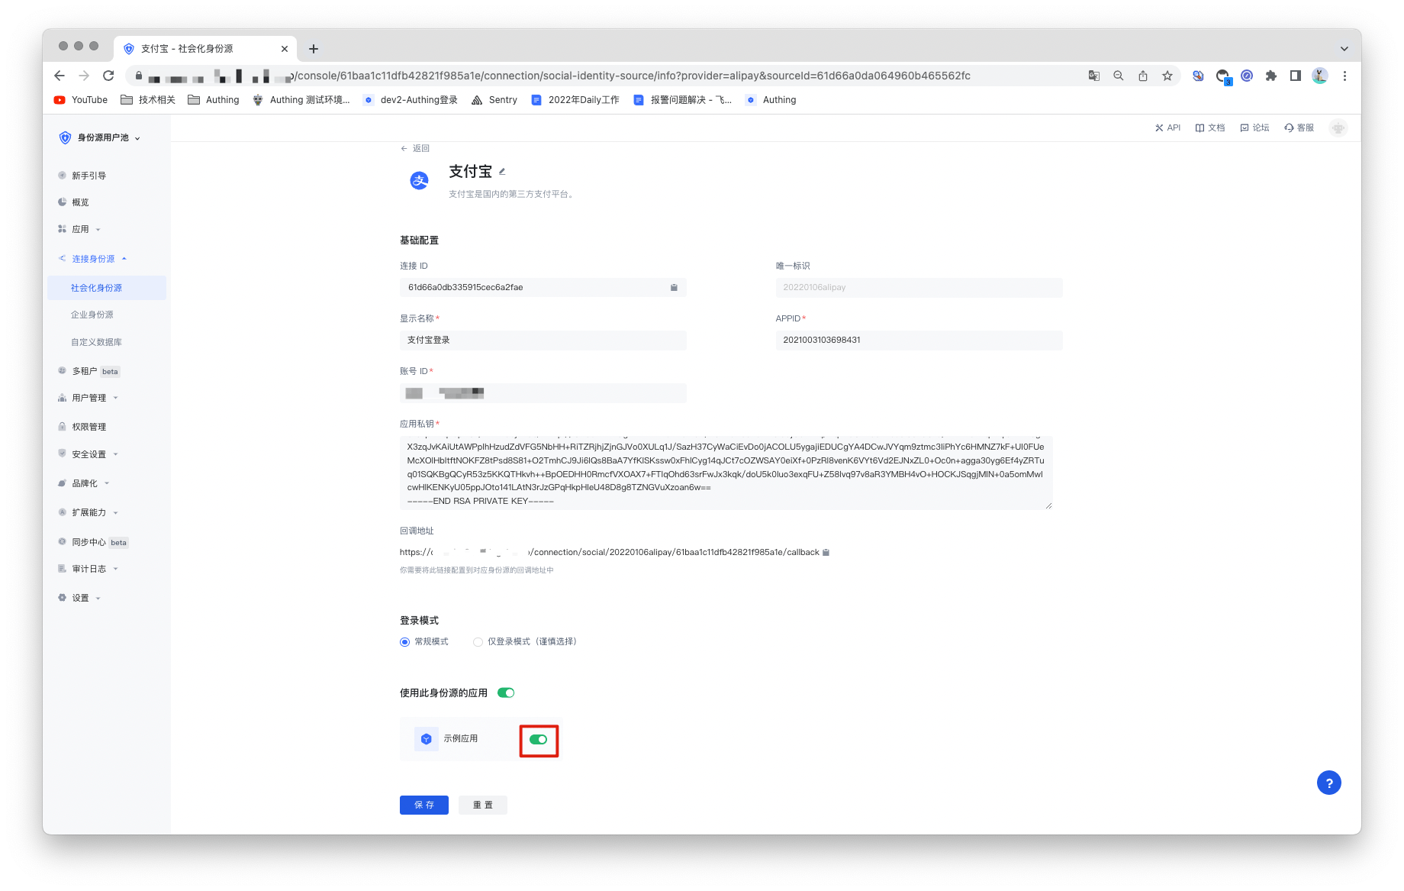Click the 保存 save button
This screenshot has width=1404, height=891.
click(423, 805)
